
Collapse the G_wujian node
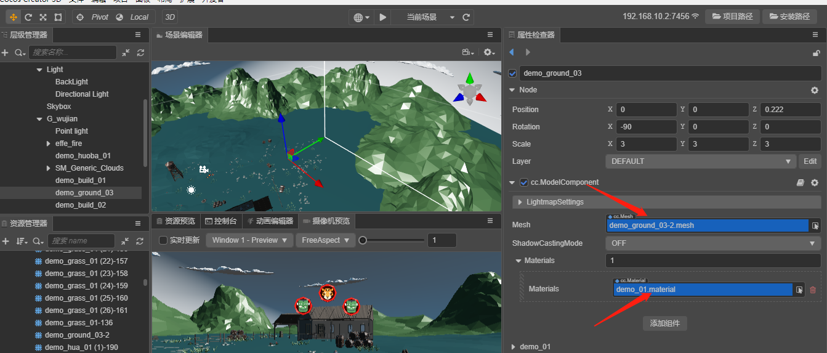[39, 119]
